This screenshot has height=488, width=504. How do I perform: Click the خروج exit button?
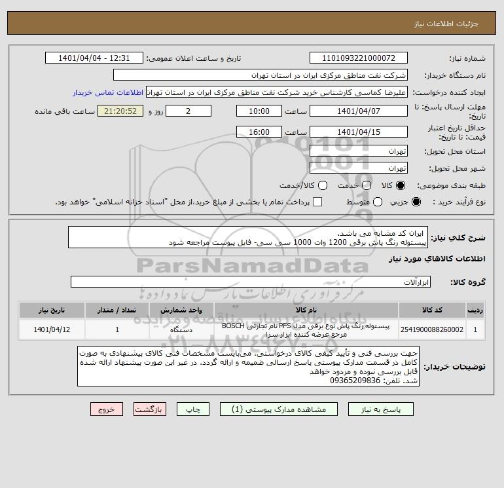point(107,409)
